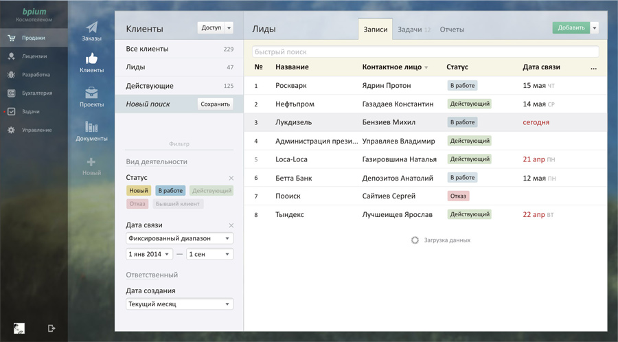Add a new catalog via the Новый plus icon

click(x=91, y=163)
